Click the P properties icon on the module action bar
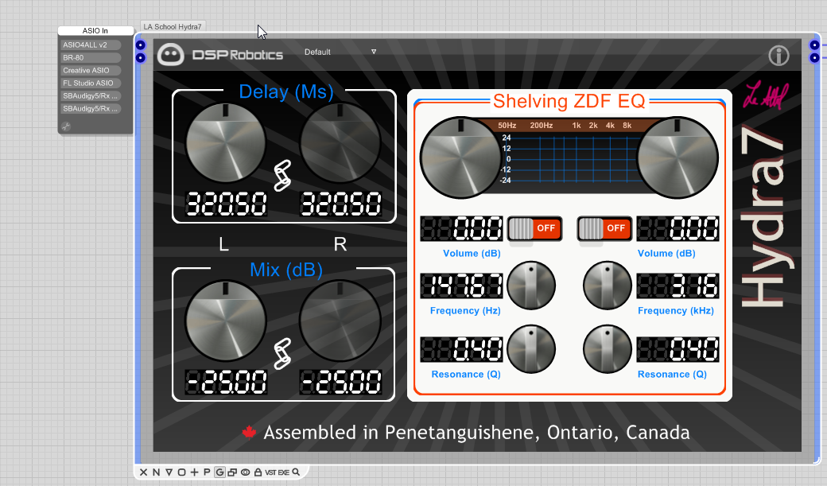827x486 pixels. point(207,472)
